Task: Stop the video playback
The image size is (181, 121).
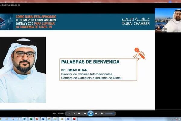Action: [x=79, y=113]
